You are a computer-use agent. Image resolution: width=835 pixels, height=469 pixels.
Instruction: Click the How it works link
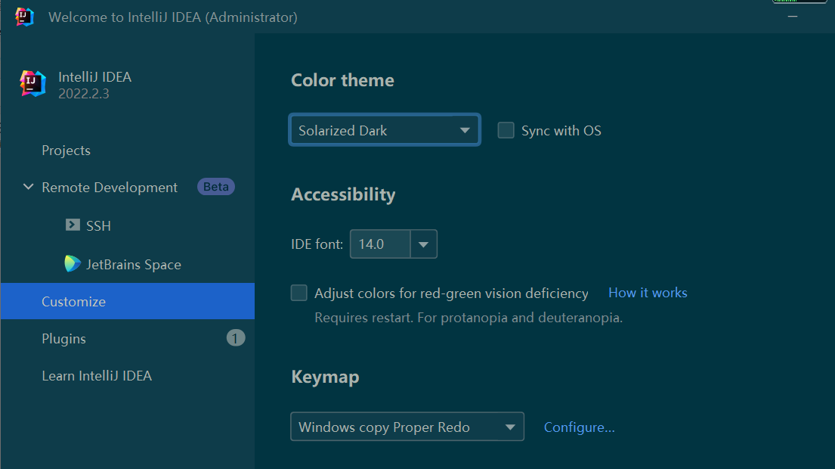point(648,293)
